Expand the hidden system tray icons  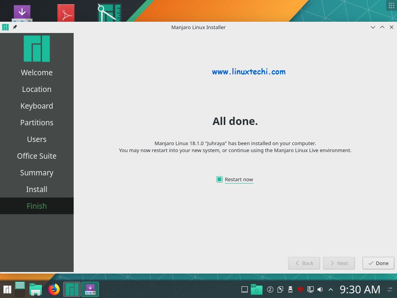pyautogui.click(x=330, y=289)
